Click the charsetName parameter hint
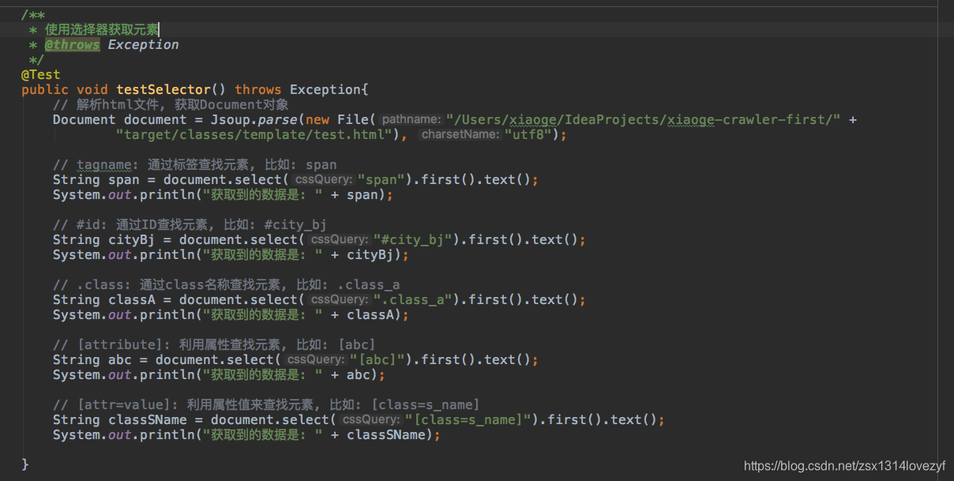This screenshot has width=954, height=481. pyautogui.click(x=461, y=134)
